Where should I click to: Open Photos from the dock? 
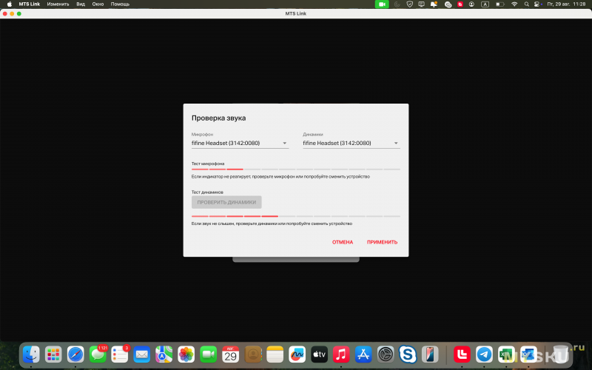pyautogui.click(x=186, y=354)
